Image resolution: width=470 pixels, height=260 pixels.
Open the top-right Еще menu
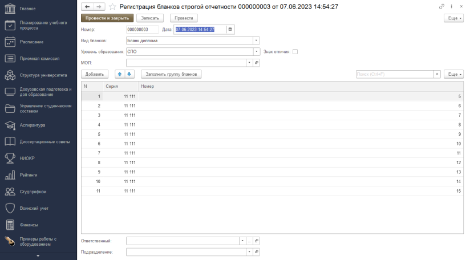click(x=453, y=18)
